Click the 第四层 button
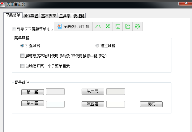This screenshot has height=132, width=192. pos(93,104)
